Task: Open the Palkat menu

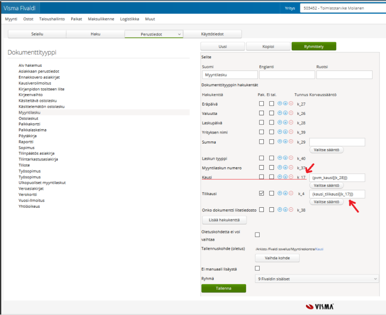Action: click(76, 19)
